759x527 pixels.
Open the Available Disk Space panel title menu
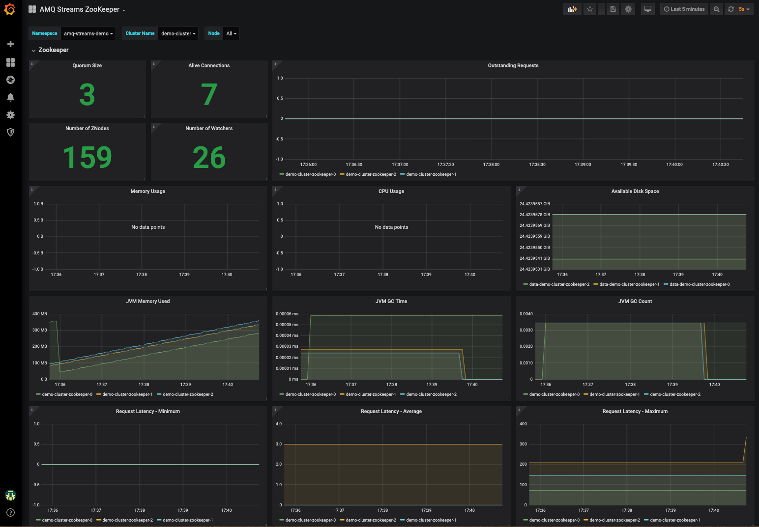point(635,191)
